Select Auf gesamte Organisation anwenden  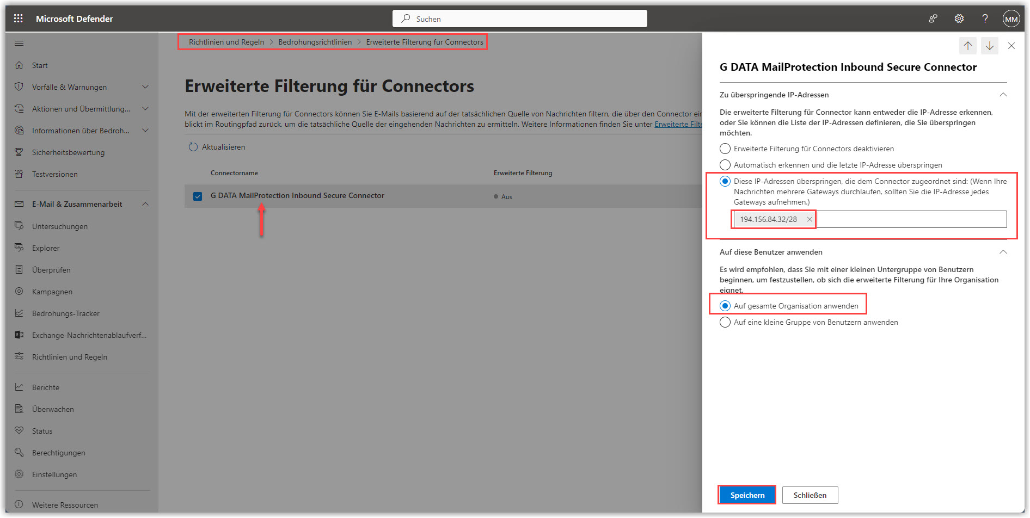point(725,306)
